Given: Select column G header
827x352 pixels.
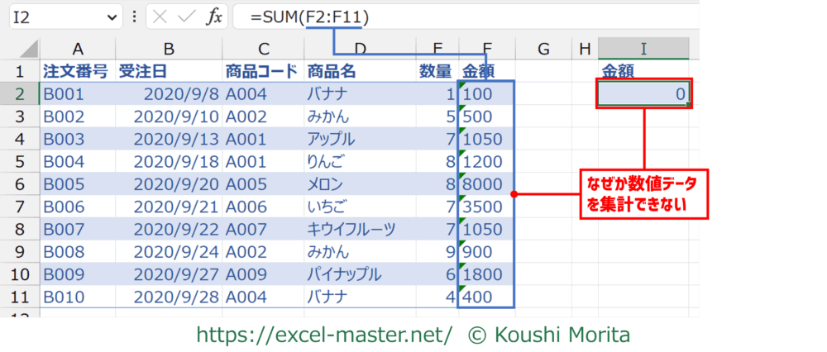Looking at the screenshot, I should [x=543, y=50].
